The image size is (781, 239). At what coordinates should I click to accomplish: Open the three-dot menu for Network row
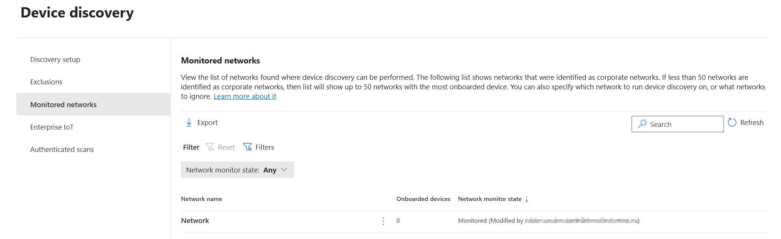(x=383, y=221)
